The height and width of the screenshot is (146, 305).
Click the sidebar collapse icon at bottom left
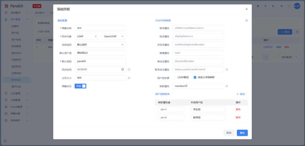[x=5, y=141]
